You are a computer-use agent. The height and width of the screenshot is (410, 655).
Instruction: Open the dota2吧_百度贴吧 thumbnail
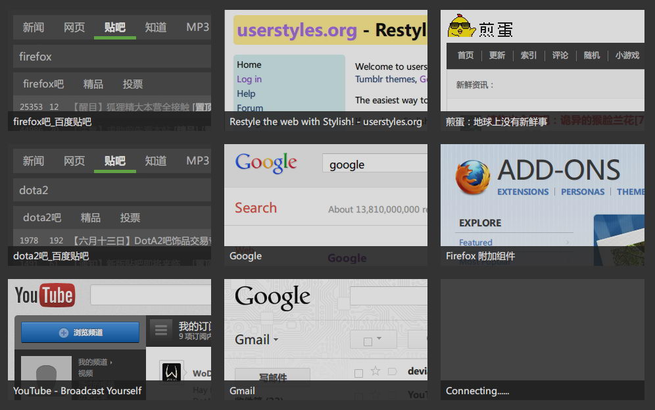pos(109,205)
